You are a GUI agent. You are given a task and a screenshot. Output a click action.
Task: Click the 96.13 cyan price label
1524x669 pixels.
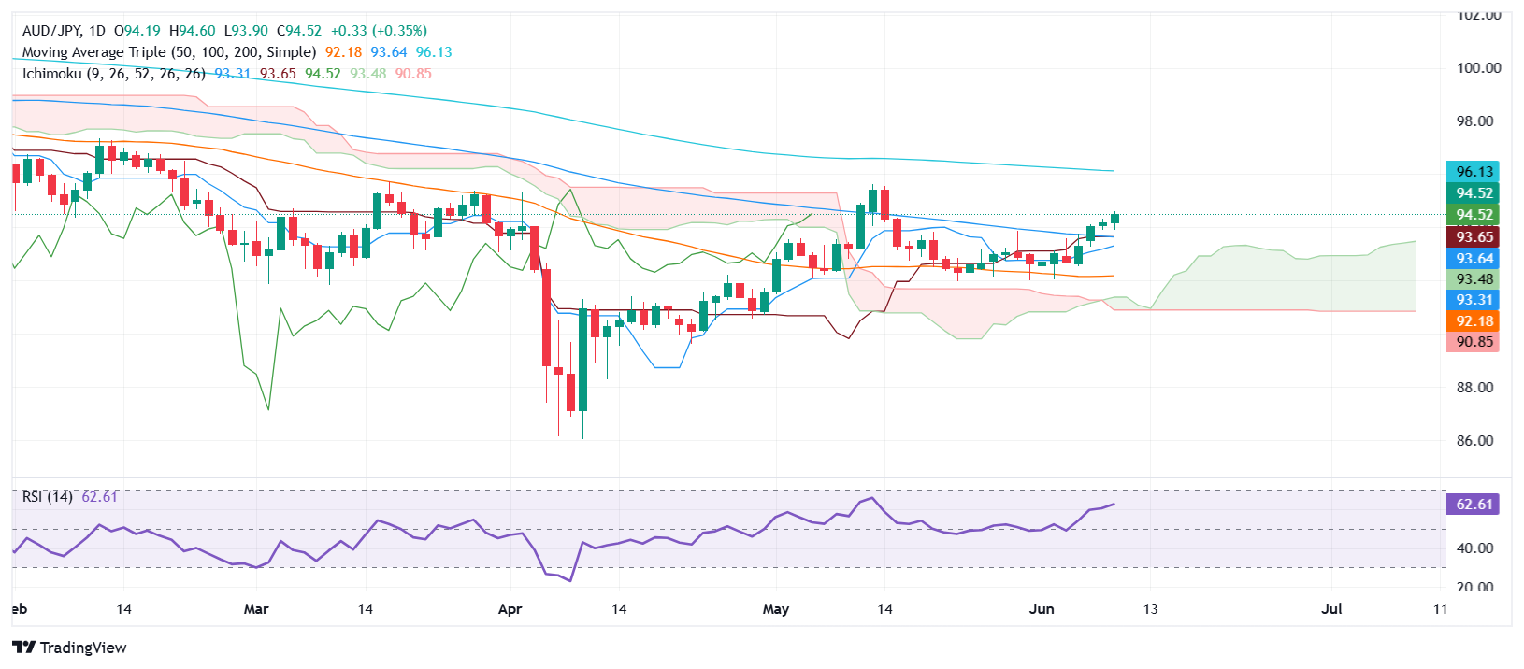[1473, 172]
